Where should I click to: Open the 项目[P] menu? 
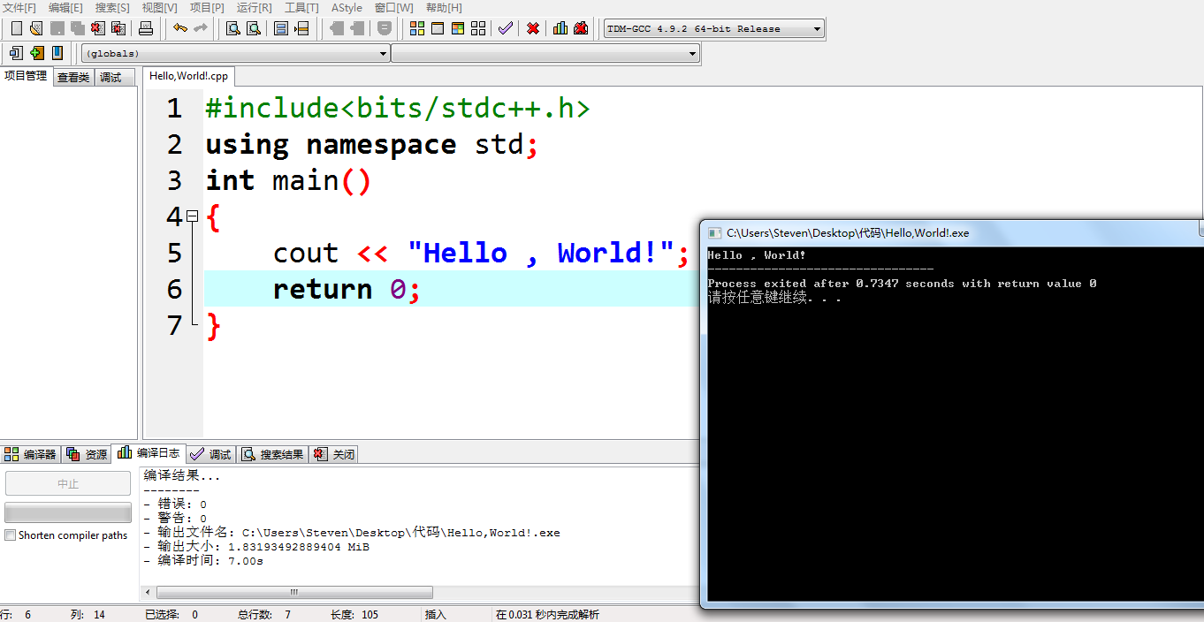click(x=208, y=8)
